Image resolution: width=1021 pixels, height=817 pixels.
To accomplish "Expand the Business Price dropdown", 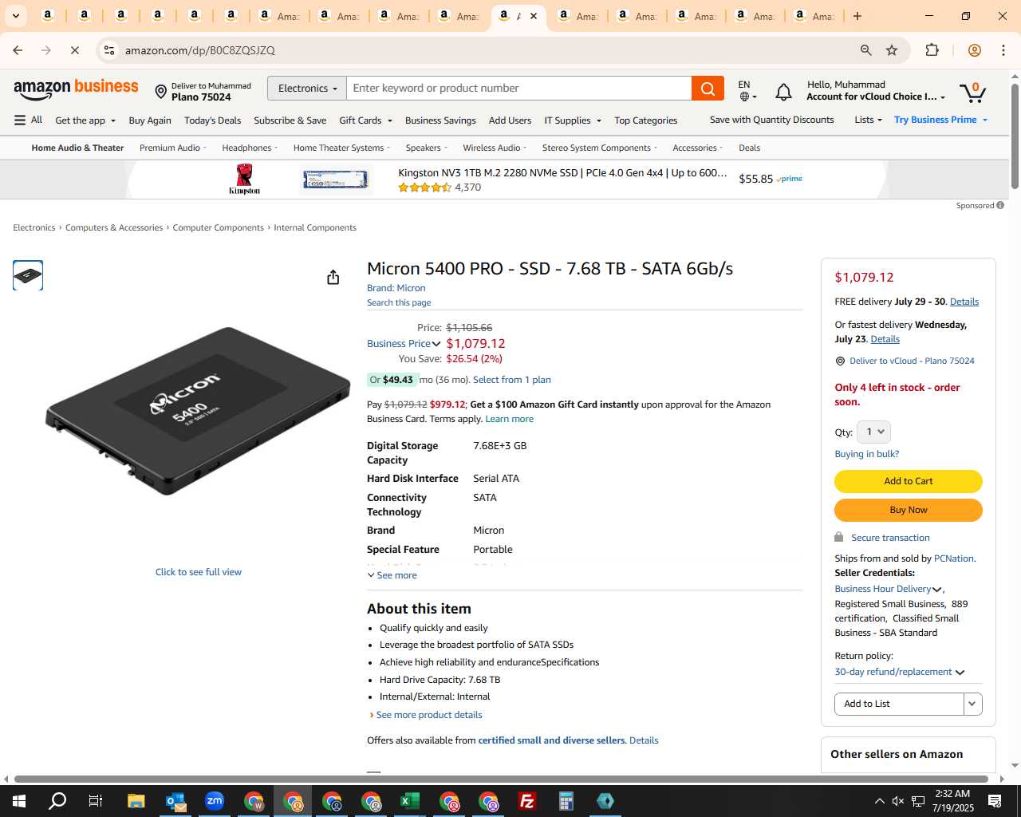I will click(404, 344).
